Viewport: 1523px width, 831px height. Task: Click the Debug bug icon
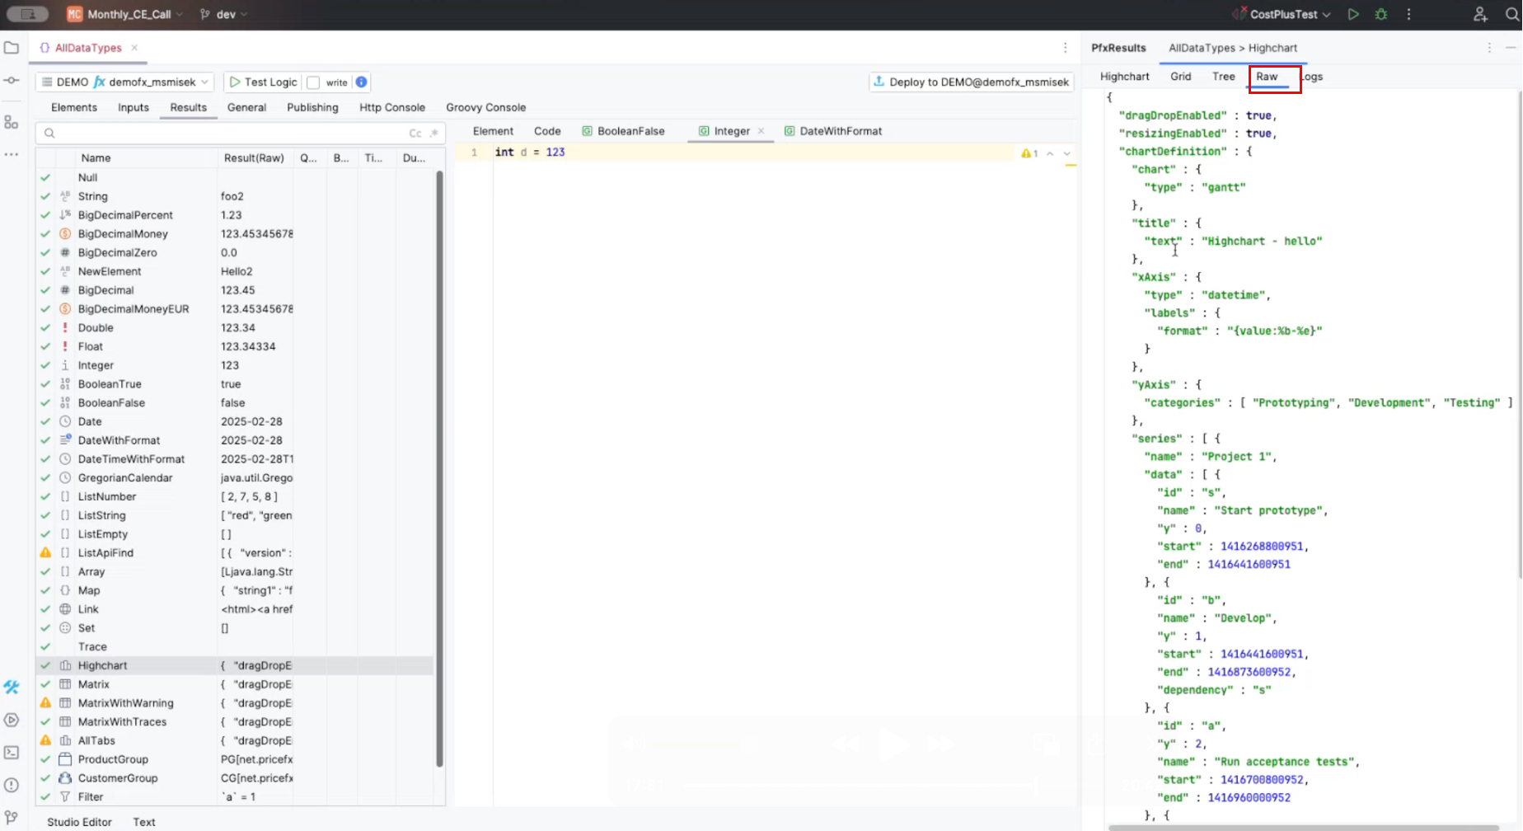click(1381, 14)
